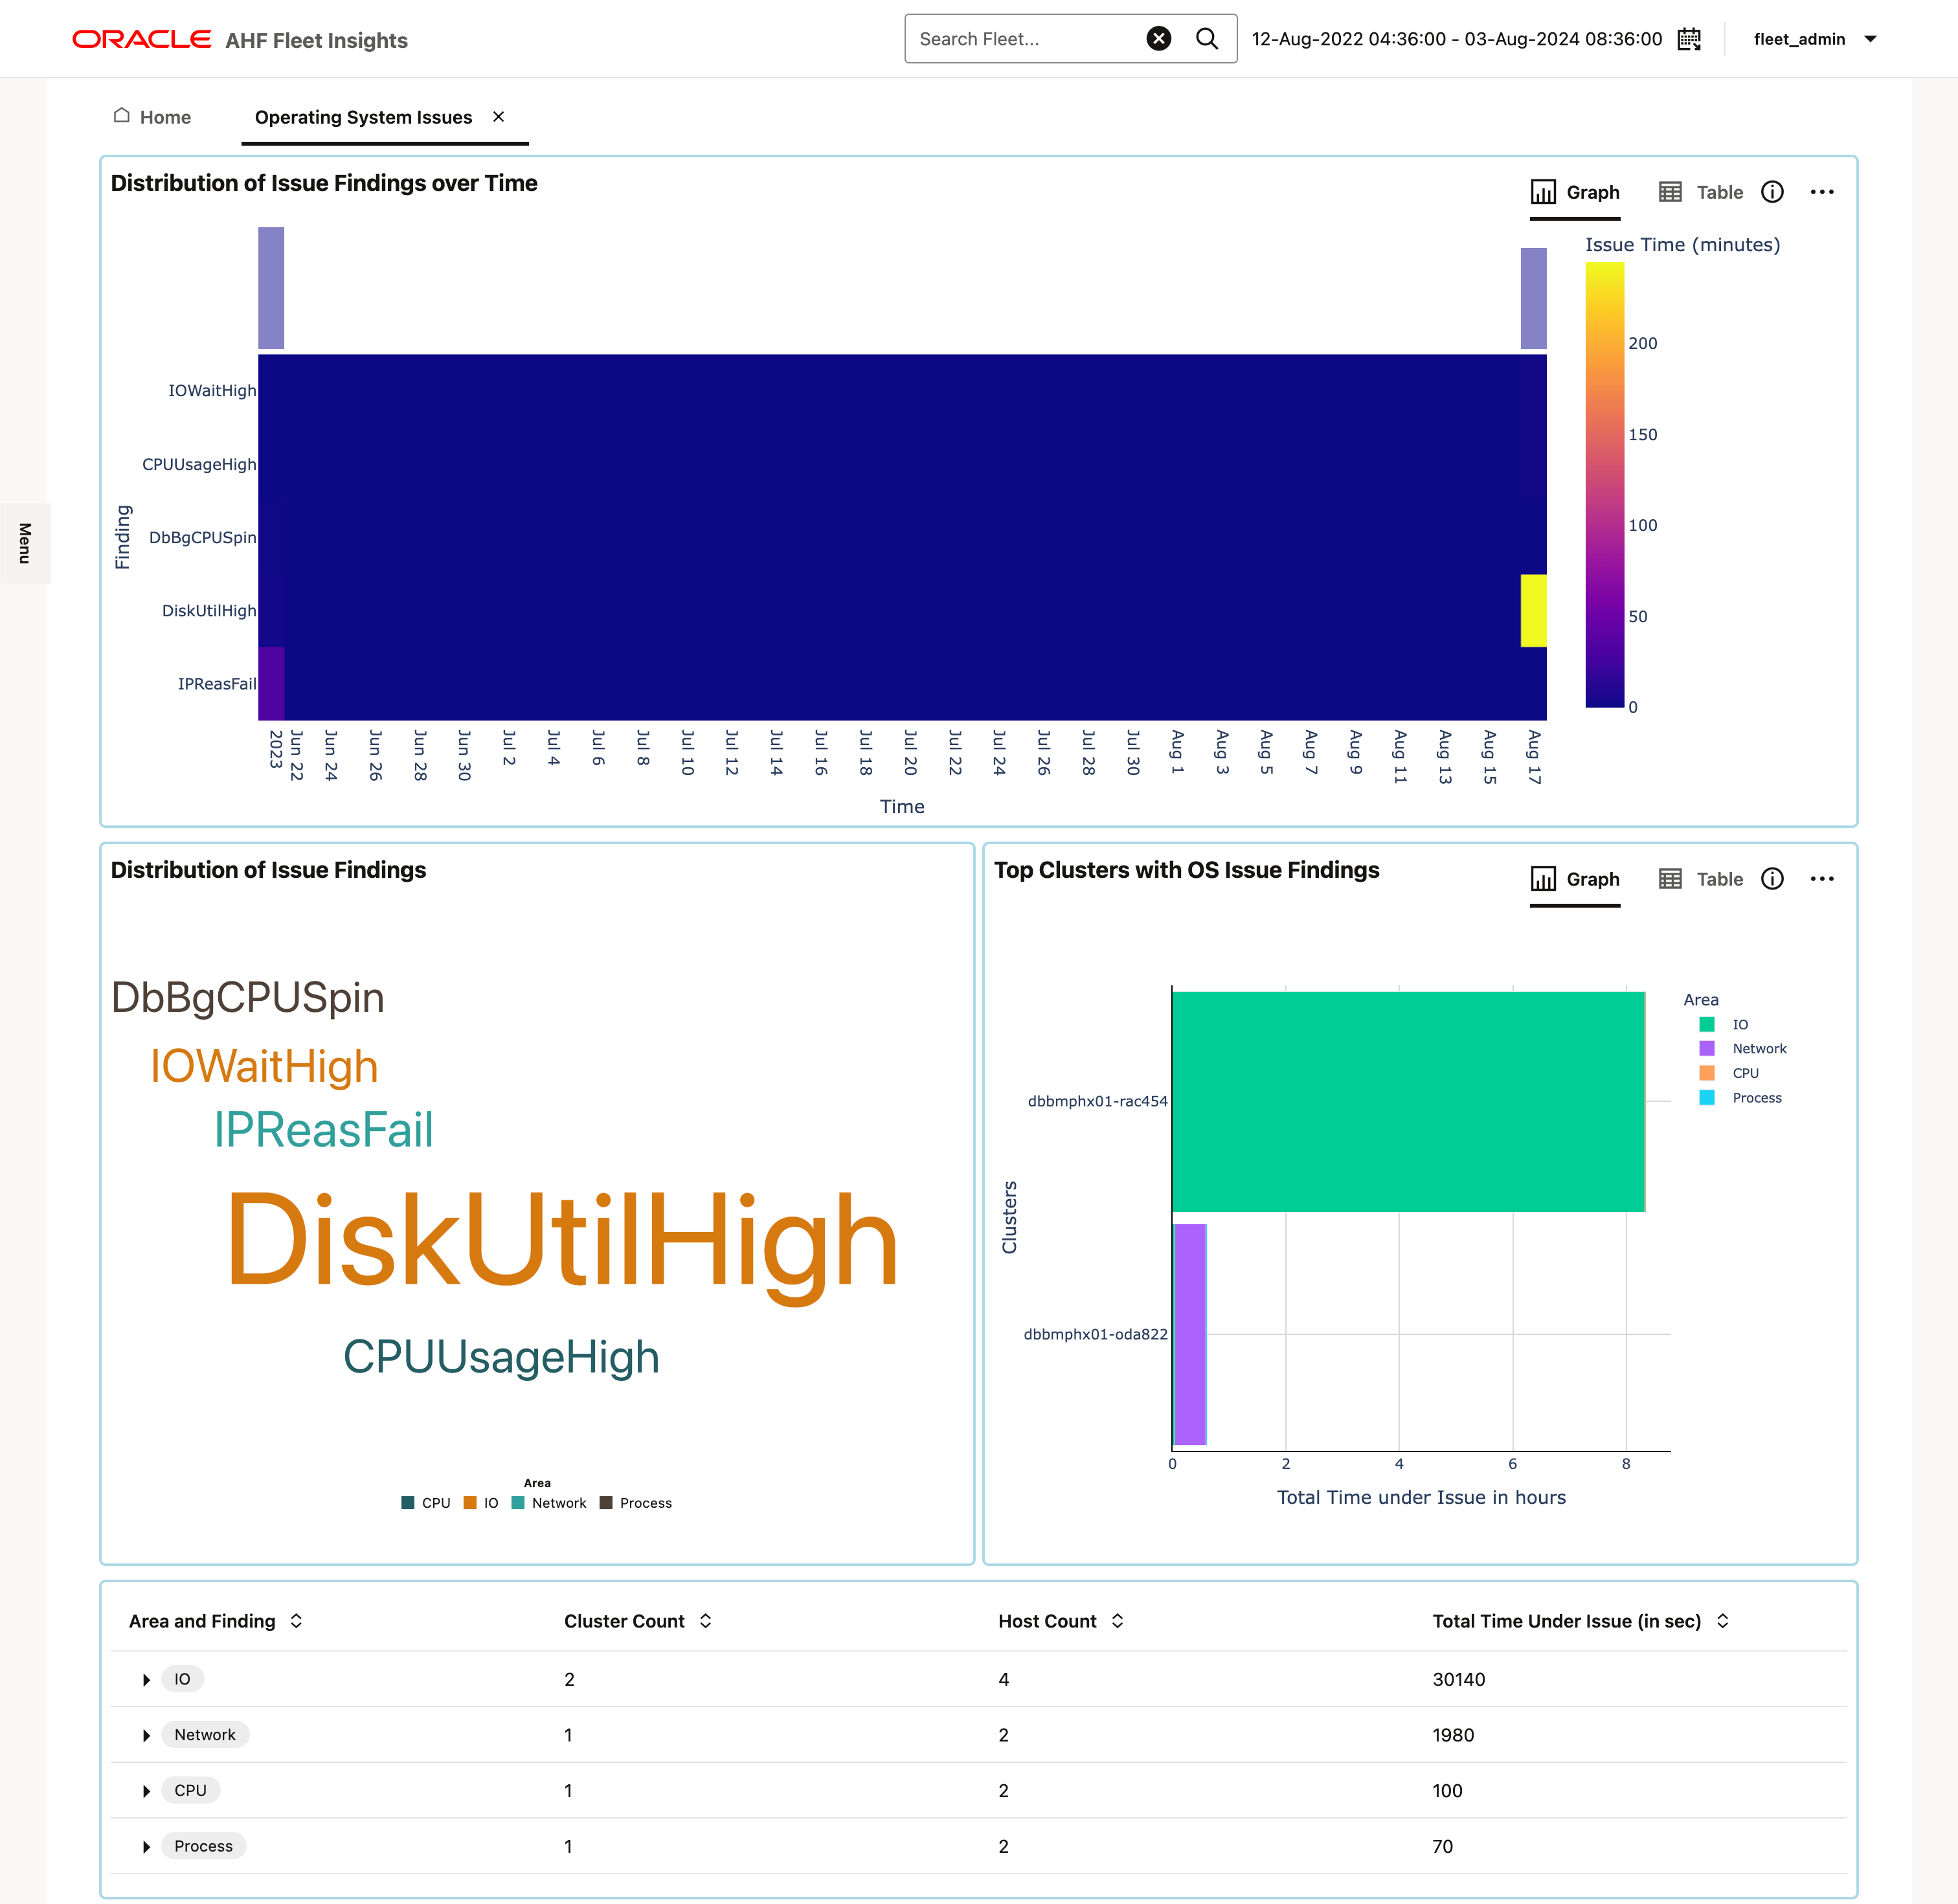Show info for Top Clusters panel
The image size is (1958, 1904).
1772,879
